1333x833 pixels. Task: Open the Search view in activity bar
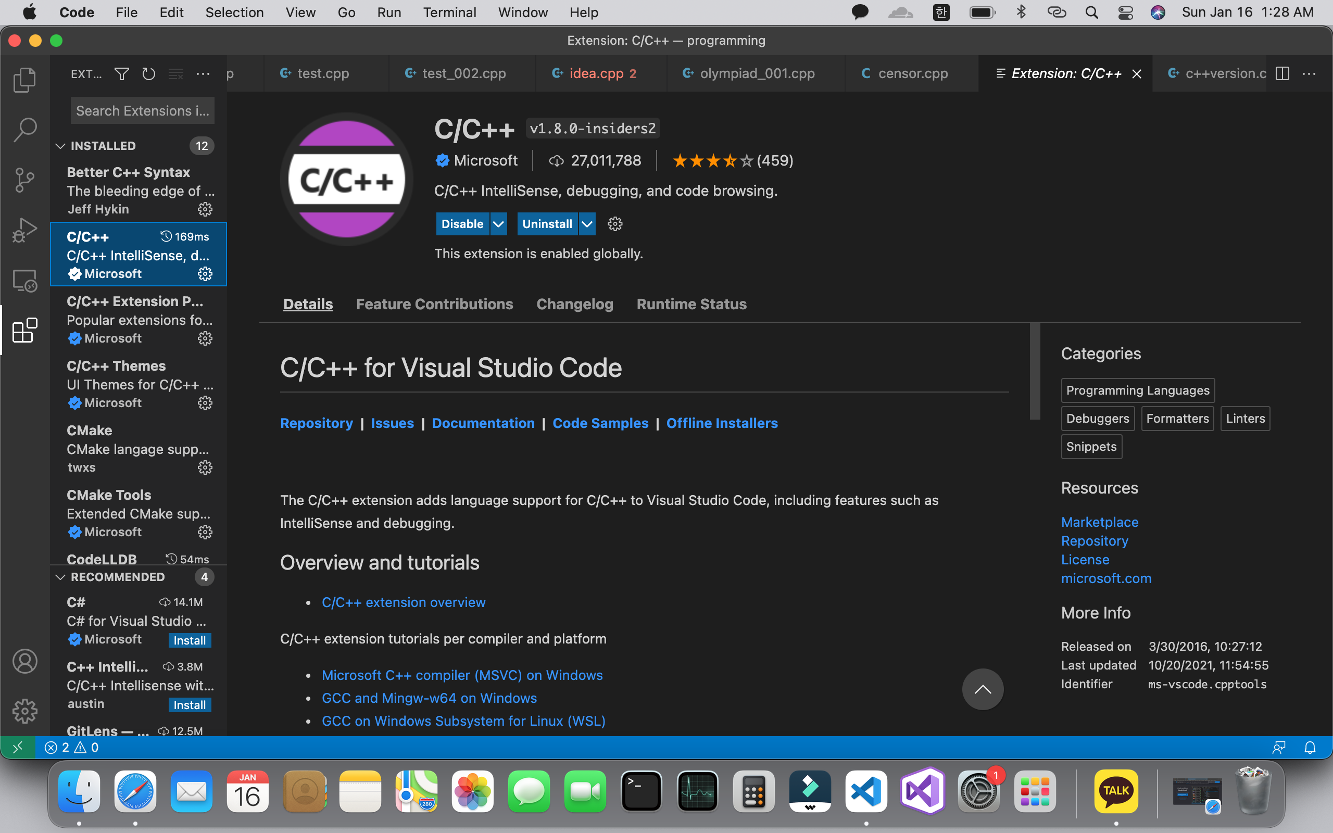tap(25, 130)
